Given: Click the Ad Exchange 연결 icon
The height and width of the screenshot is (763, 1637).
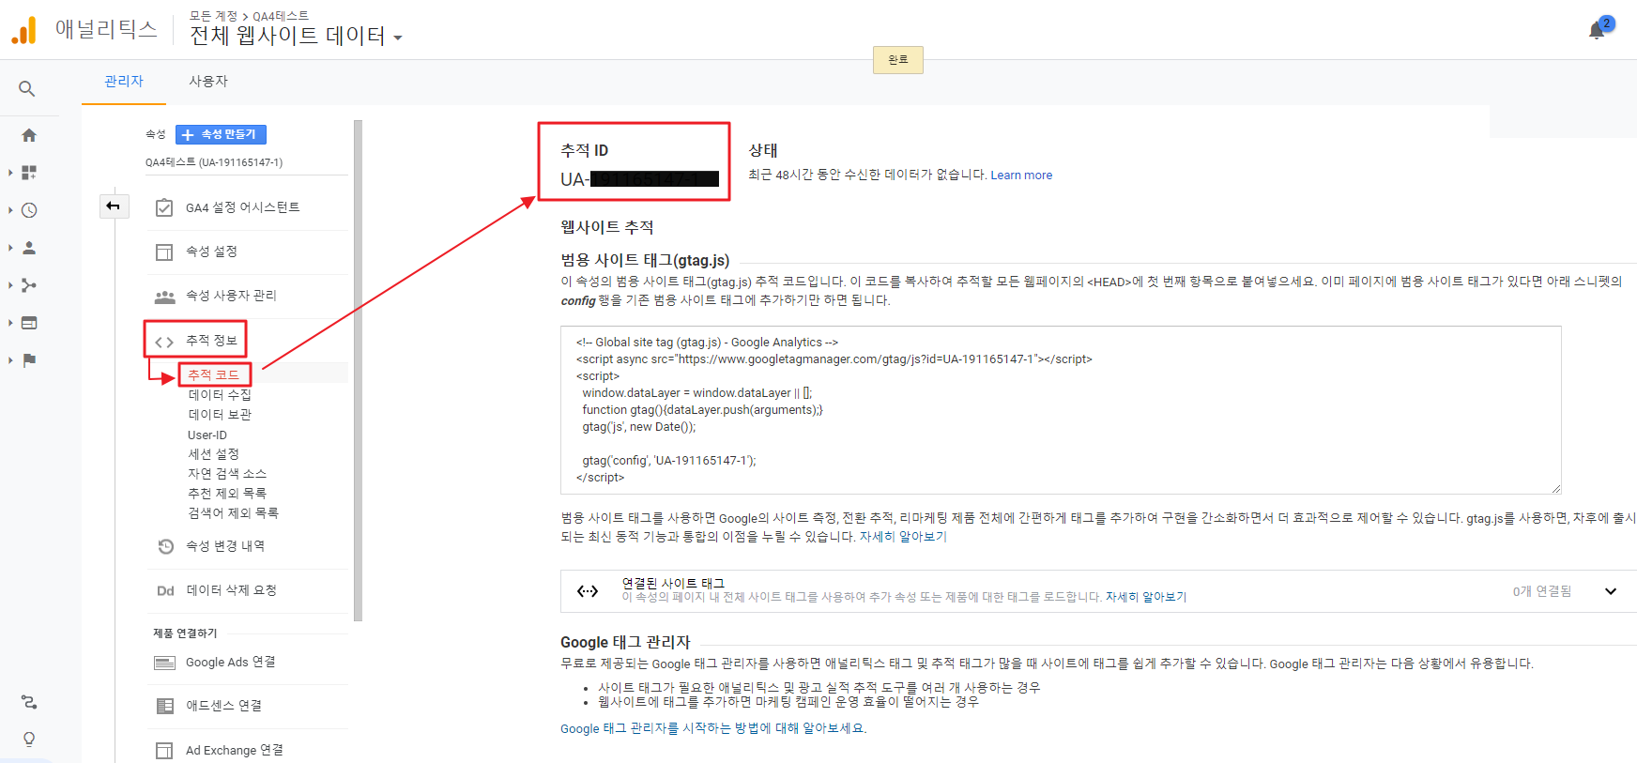Looking at the screenshot, I should [164, 750].
